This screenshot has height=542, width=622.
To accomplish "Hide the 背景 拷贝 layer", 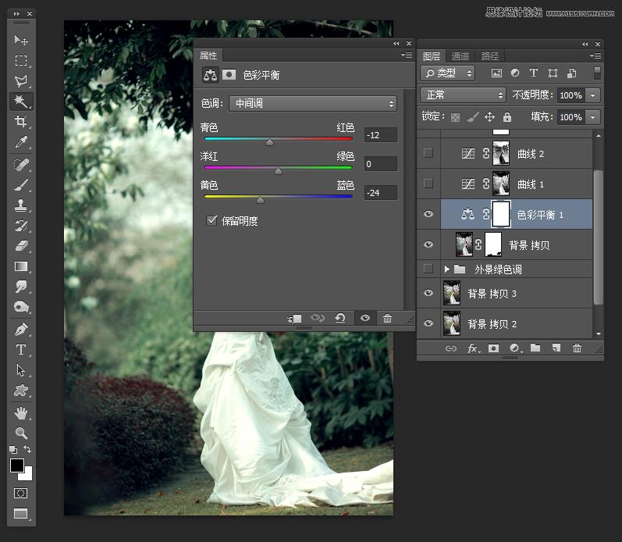I will 428,244.
